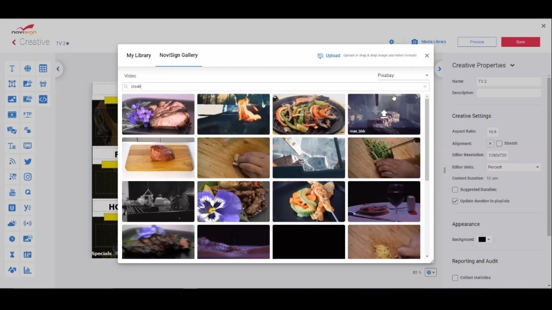
Task: Click the black Background color swatch
Action: pyautogui.click(x=482, y=240)
